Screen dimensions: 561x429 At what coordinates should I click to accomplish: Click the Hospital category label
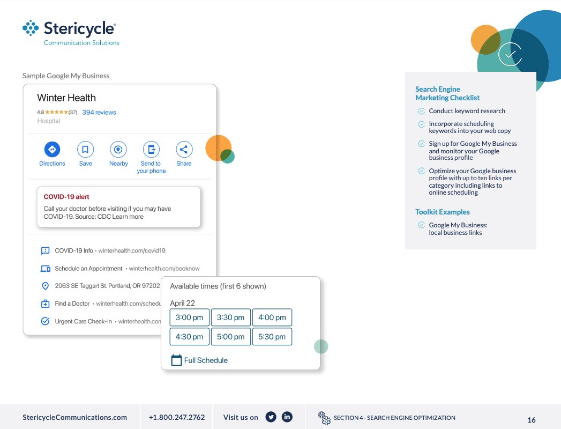coord(49,121)
